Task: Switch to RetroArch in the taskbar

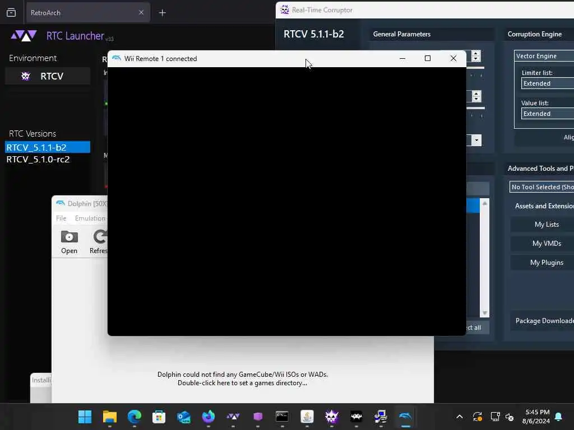Action: click(x=356, y=417)
